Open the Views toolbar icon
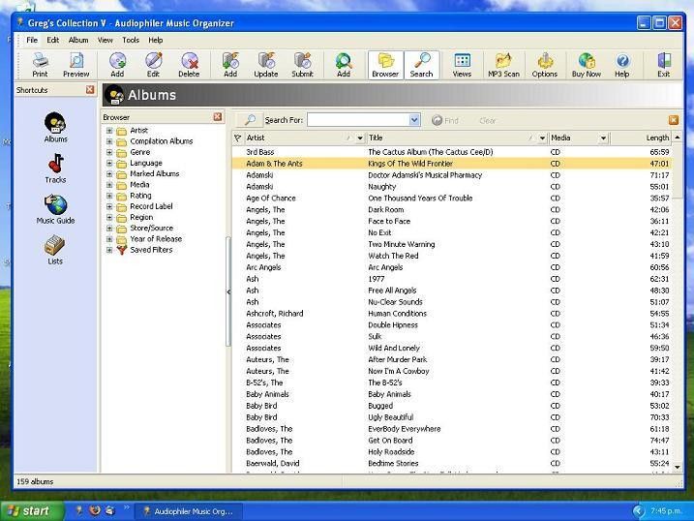The height and width of the screenshot is (521, 694). tap(462, 65)
